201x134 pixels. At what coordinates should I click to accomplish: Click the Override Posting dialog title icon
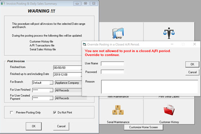pyautogui.click(x=85, y=45)
